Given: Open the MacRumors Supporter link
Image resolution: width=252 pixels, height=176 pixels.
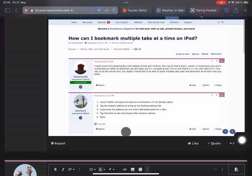Looking at the screenshot, I should (122, 29).
